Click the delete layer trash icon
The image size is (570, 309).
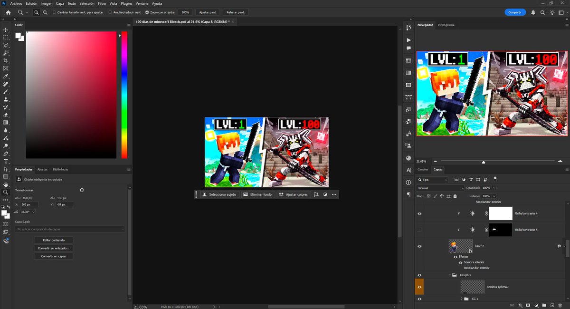pos(560,305)
